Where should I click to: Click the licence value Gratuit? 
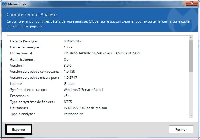coord(69,84)
